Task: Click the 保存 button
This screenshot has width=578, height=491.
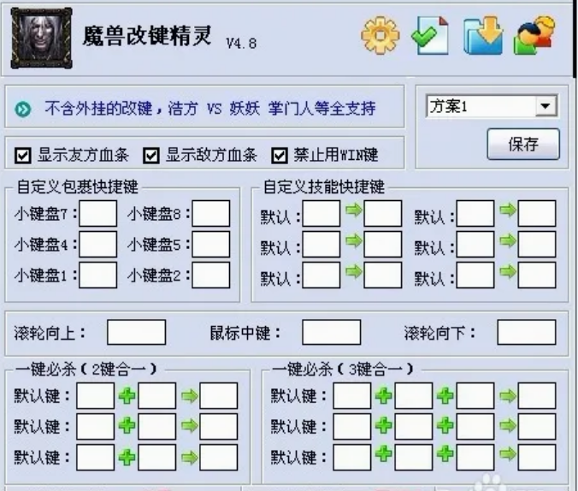Action: click(x=523, y=145)
